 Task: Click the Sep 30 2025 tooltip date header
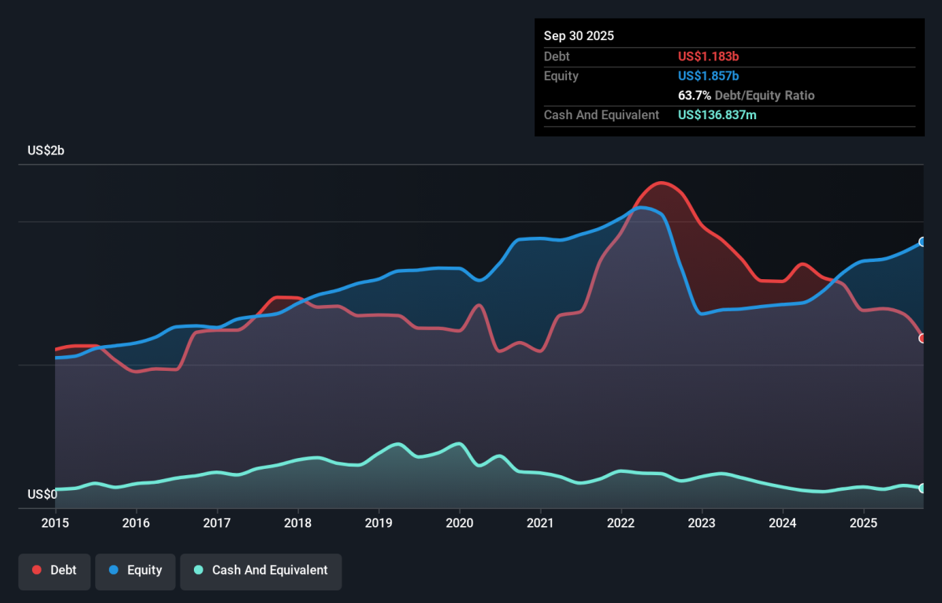click(x=579, y=36)
